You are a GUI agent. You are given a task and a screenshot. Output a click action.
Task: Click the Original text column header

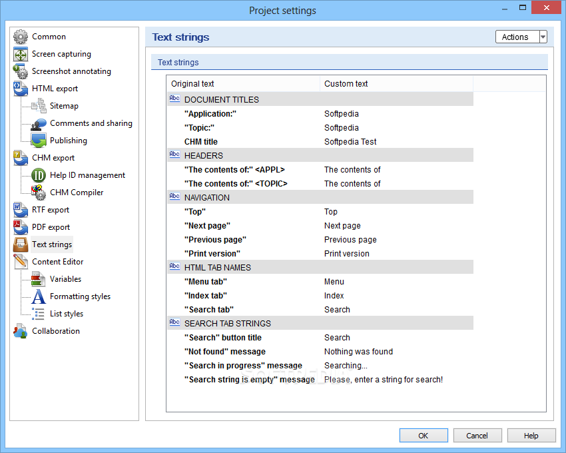pos(243,84)
